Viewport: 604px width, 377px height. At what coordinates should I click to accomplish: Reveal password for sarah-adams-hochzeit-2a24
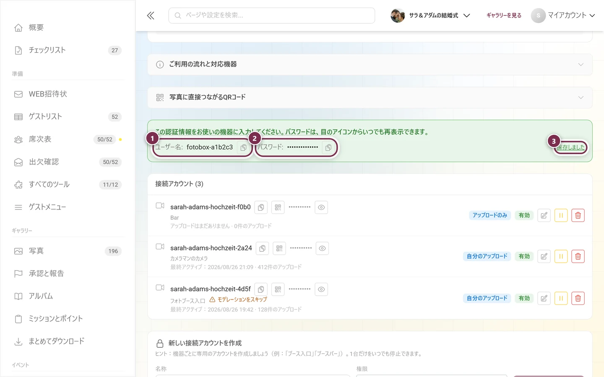point(322,248)
